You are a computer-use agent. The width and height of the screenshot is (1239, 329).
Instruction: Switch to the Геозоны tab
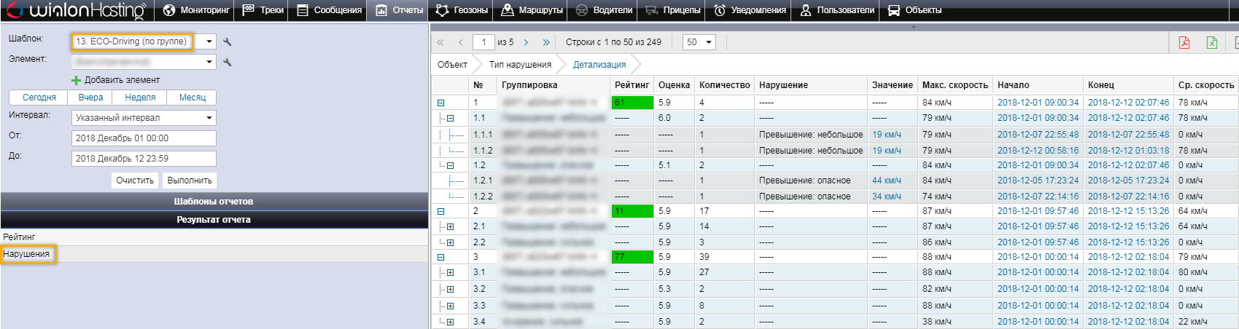(462, 10)
